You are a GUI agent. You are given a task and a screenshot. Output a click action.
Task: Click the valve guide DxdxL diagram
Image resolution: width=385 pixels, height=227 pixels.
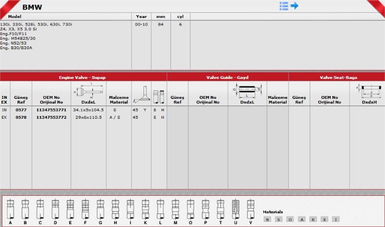coord(247,90)
